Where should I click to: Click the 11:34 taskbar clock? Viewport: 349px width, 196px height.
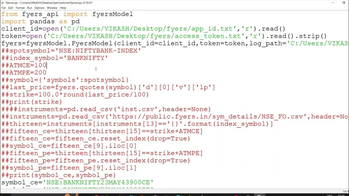[x=341, y=195]
